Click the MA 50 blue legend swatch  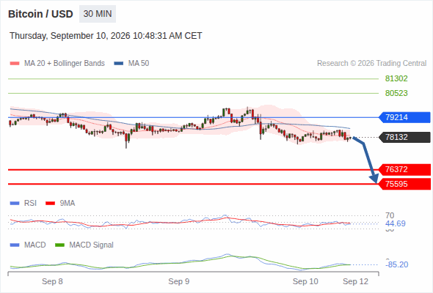119,64
